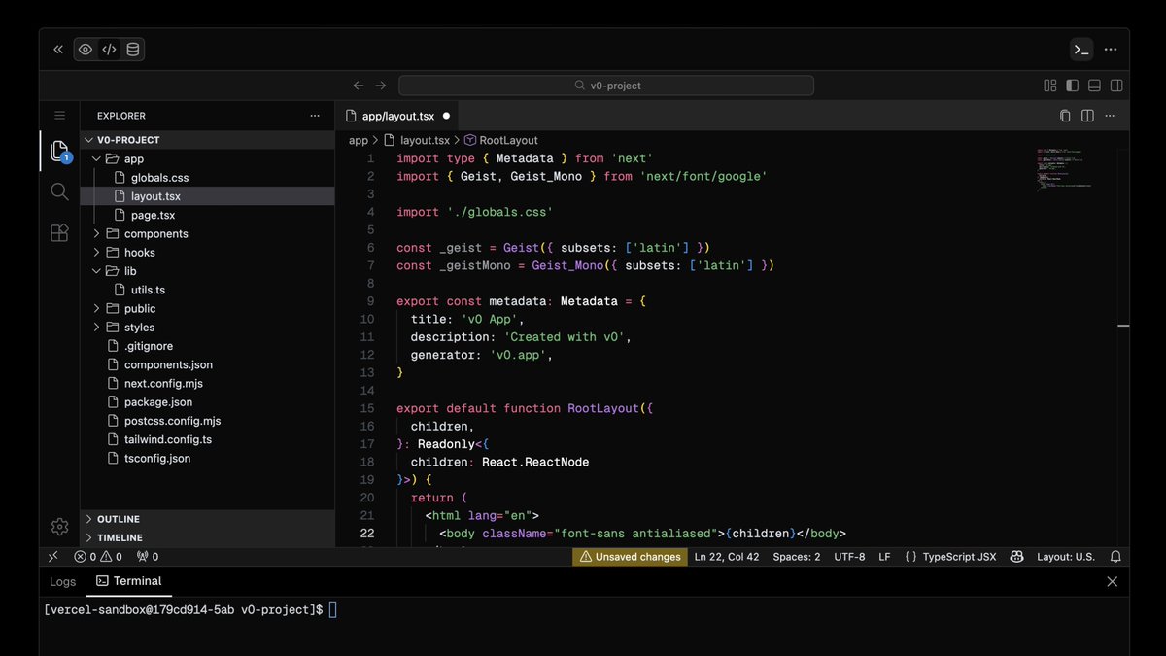Viewport: 1166px width, 656px height.
Task: Go forward with the right arrow
Action: 381,86
